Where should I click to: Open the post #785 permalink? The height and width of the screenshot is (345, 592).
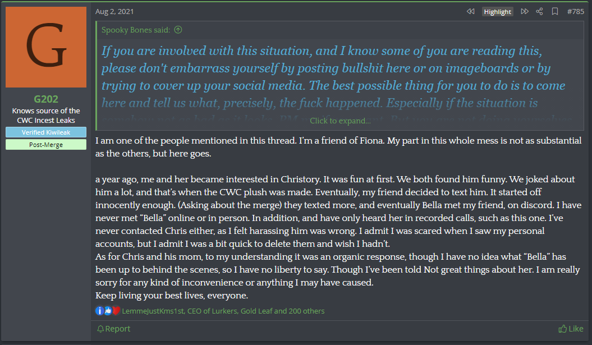575,11
